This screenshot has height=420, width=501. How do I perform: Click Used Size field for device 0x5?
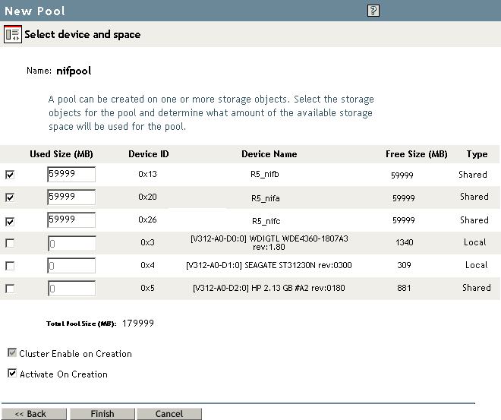[x=71, y=289]
